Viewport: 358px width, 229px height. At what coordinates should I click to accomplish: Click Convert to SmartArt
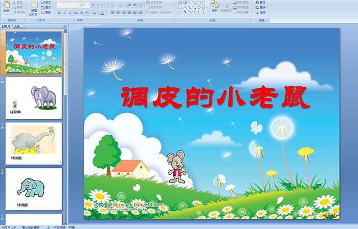[x=160, y=12]
